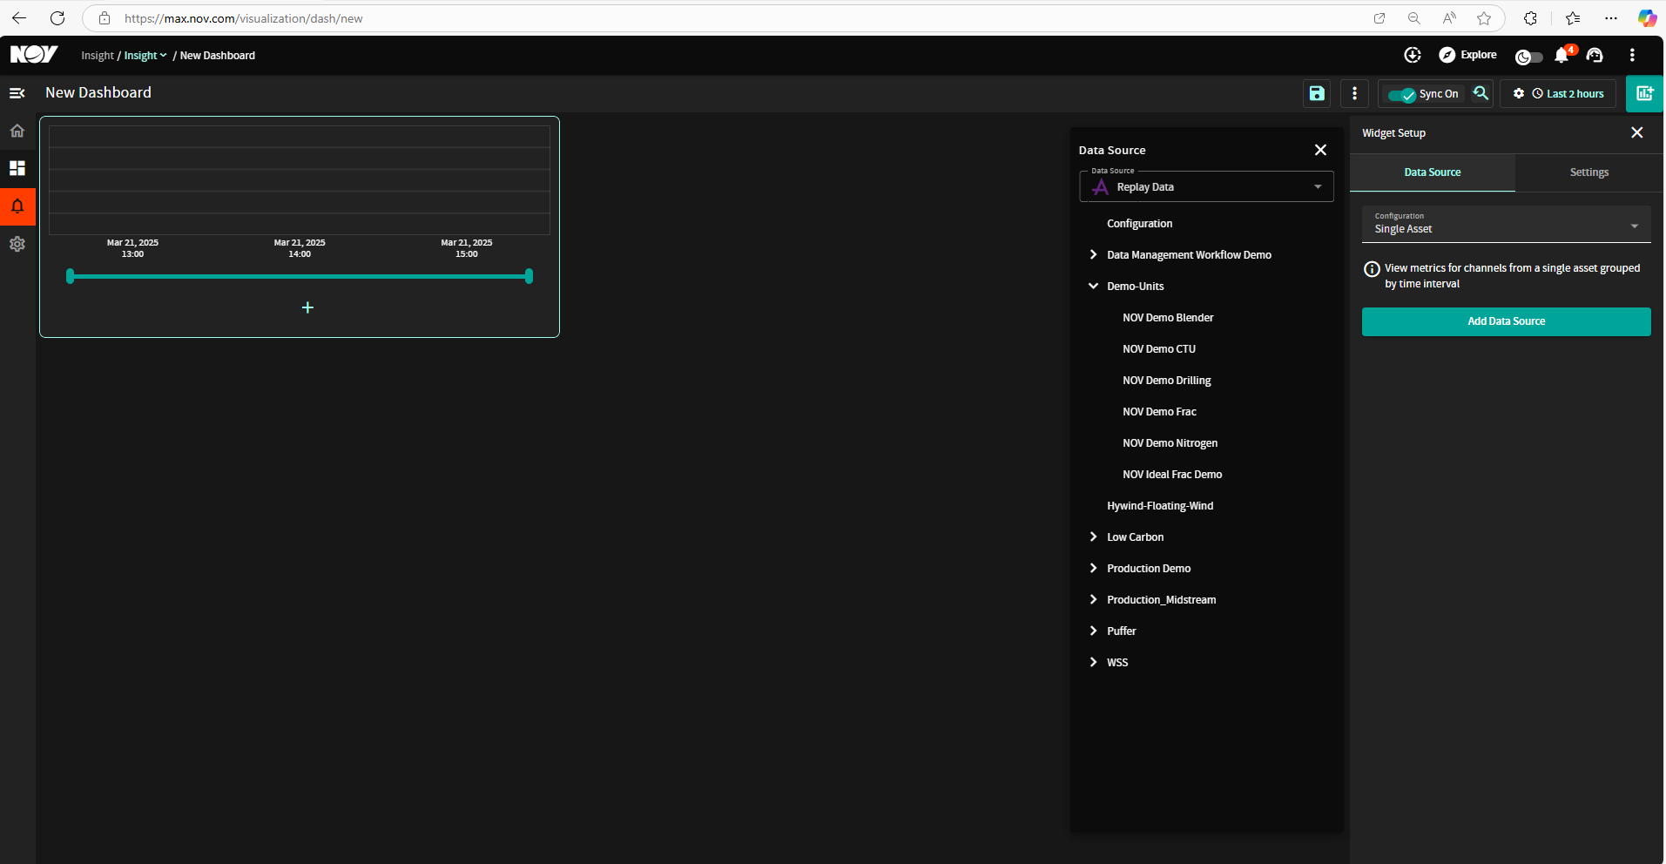The width and height of the screenshot is (1666, 864).
Task: Expand the Production Demo tree node
Action: coord(1093,568)
